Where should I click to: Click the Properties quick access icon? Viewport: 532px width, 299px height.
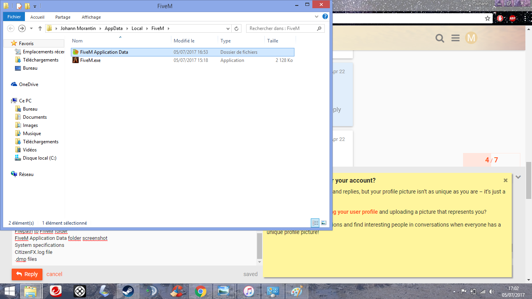click(19, 6)
